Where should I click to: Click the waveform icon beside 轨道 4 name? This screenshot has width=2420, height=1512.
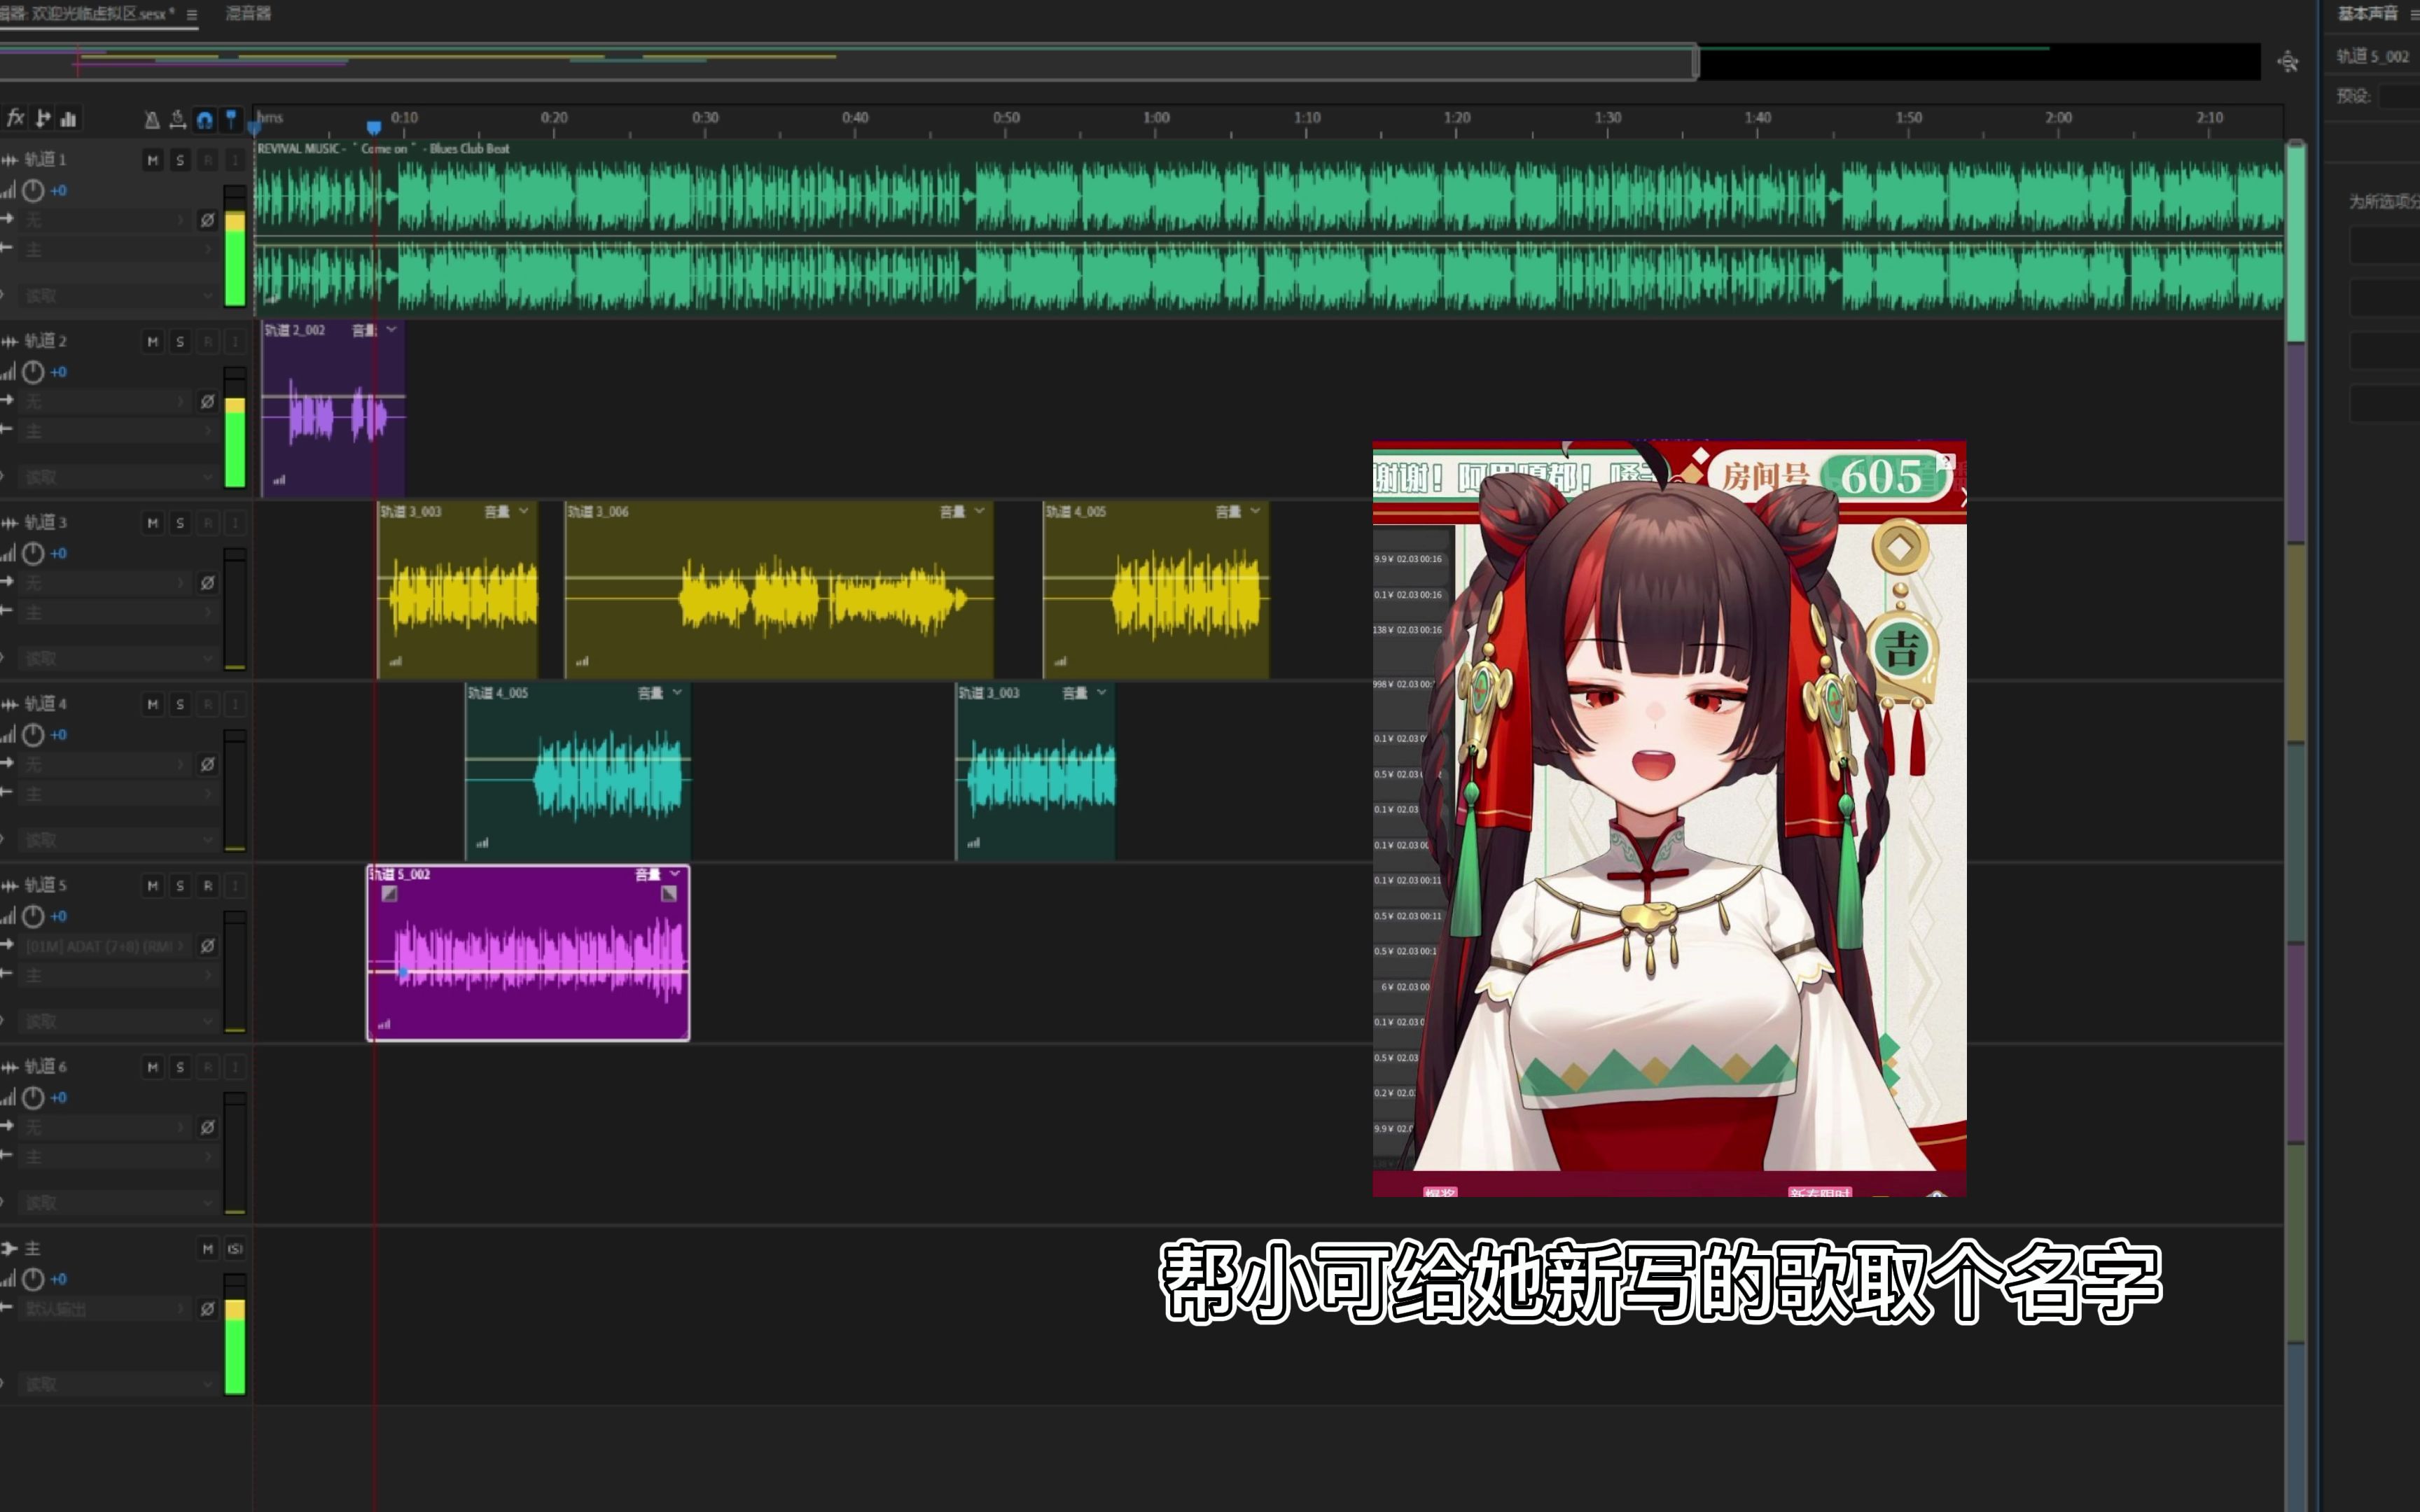[x=10, y=704]
